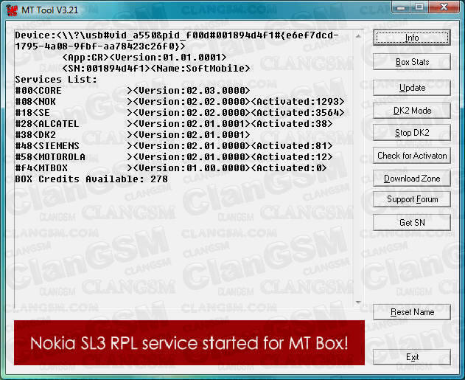Click the log scrollbar down arrow
Viewport: 465px width, 380px height.
358,303
